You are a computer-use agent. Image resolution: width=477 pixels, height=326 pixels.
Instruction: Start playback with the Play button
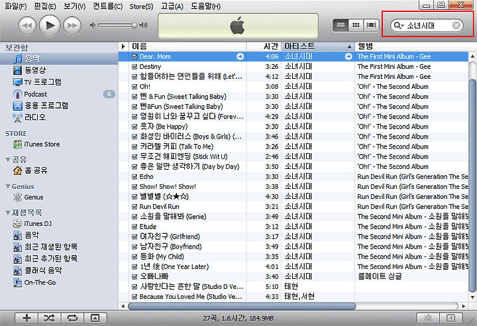pos(50,26)
